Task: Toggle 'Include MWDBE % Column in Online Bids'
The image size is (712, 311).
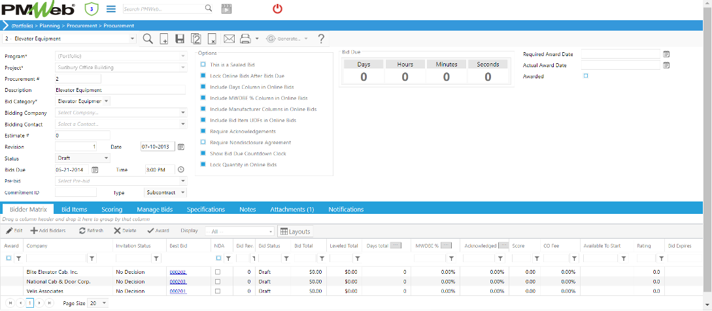Action: coord(203,98)
